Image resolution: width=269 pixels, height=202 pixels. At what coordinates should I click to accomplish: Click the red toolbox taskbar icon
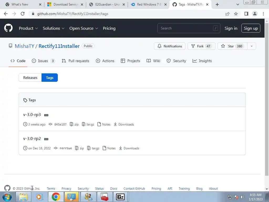pos(104,197)
